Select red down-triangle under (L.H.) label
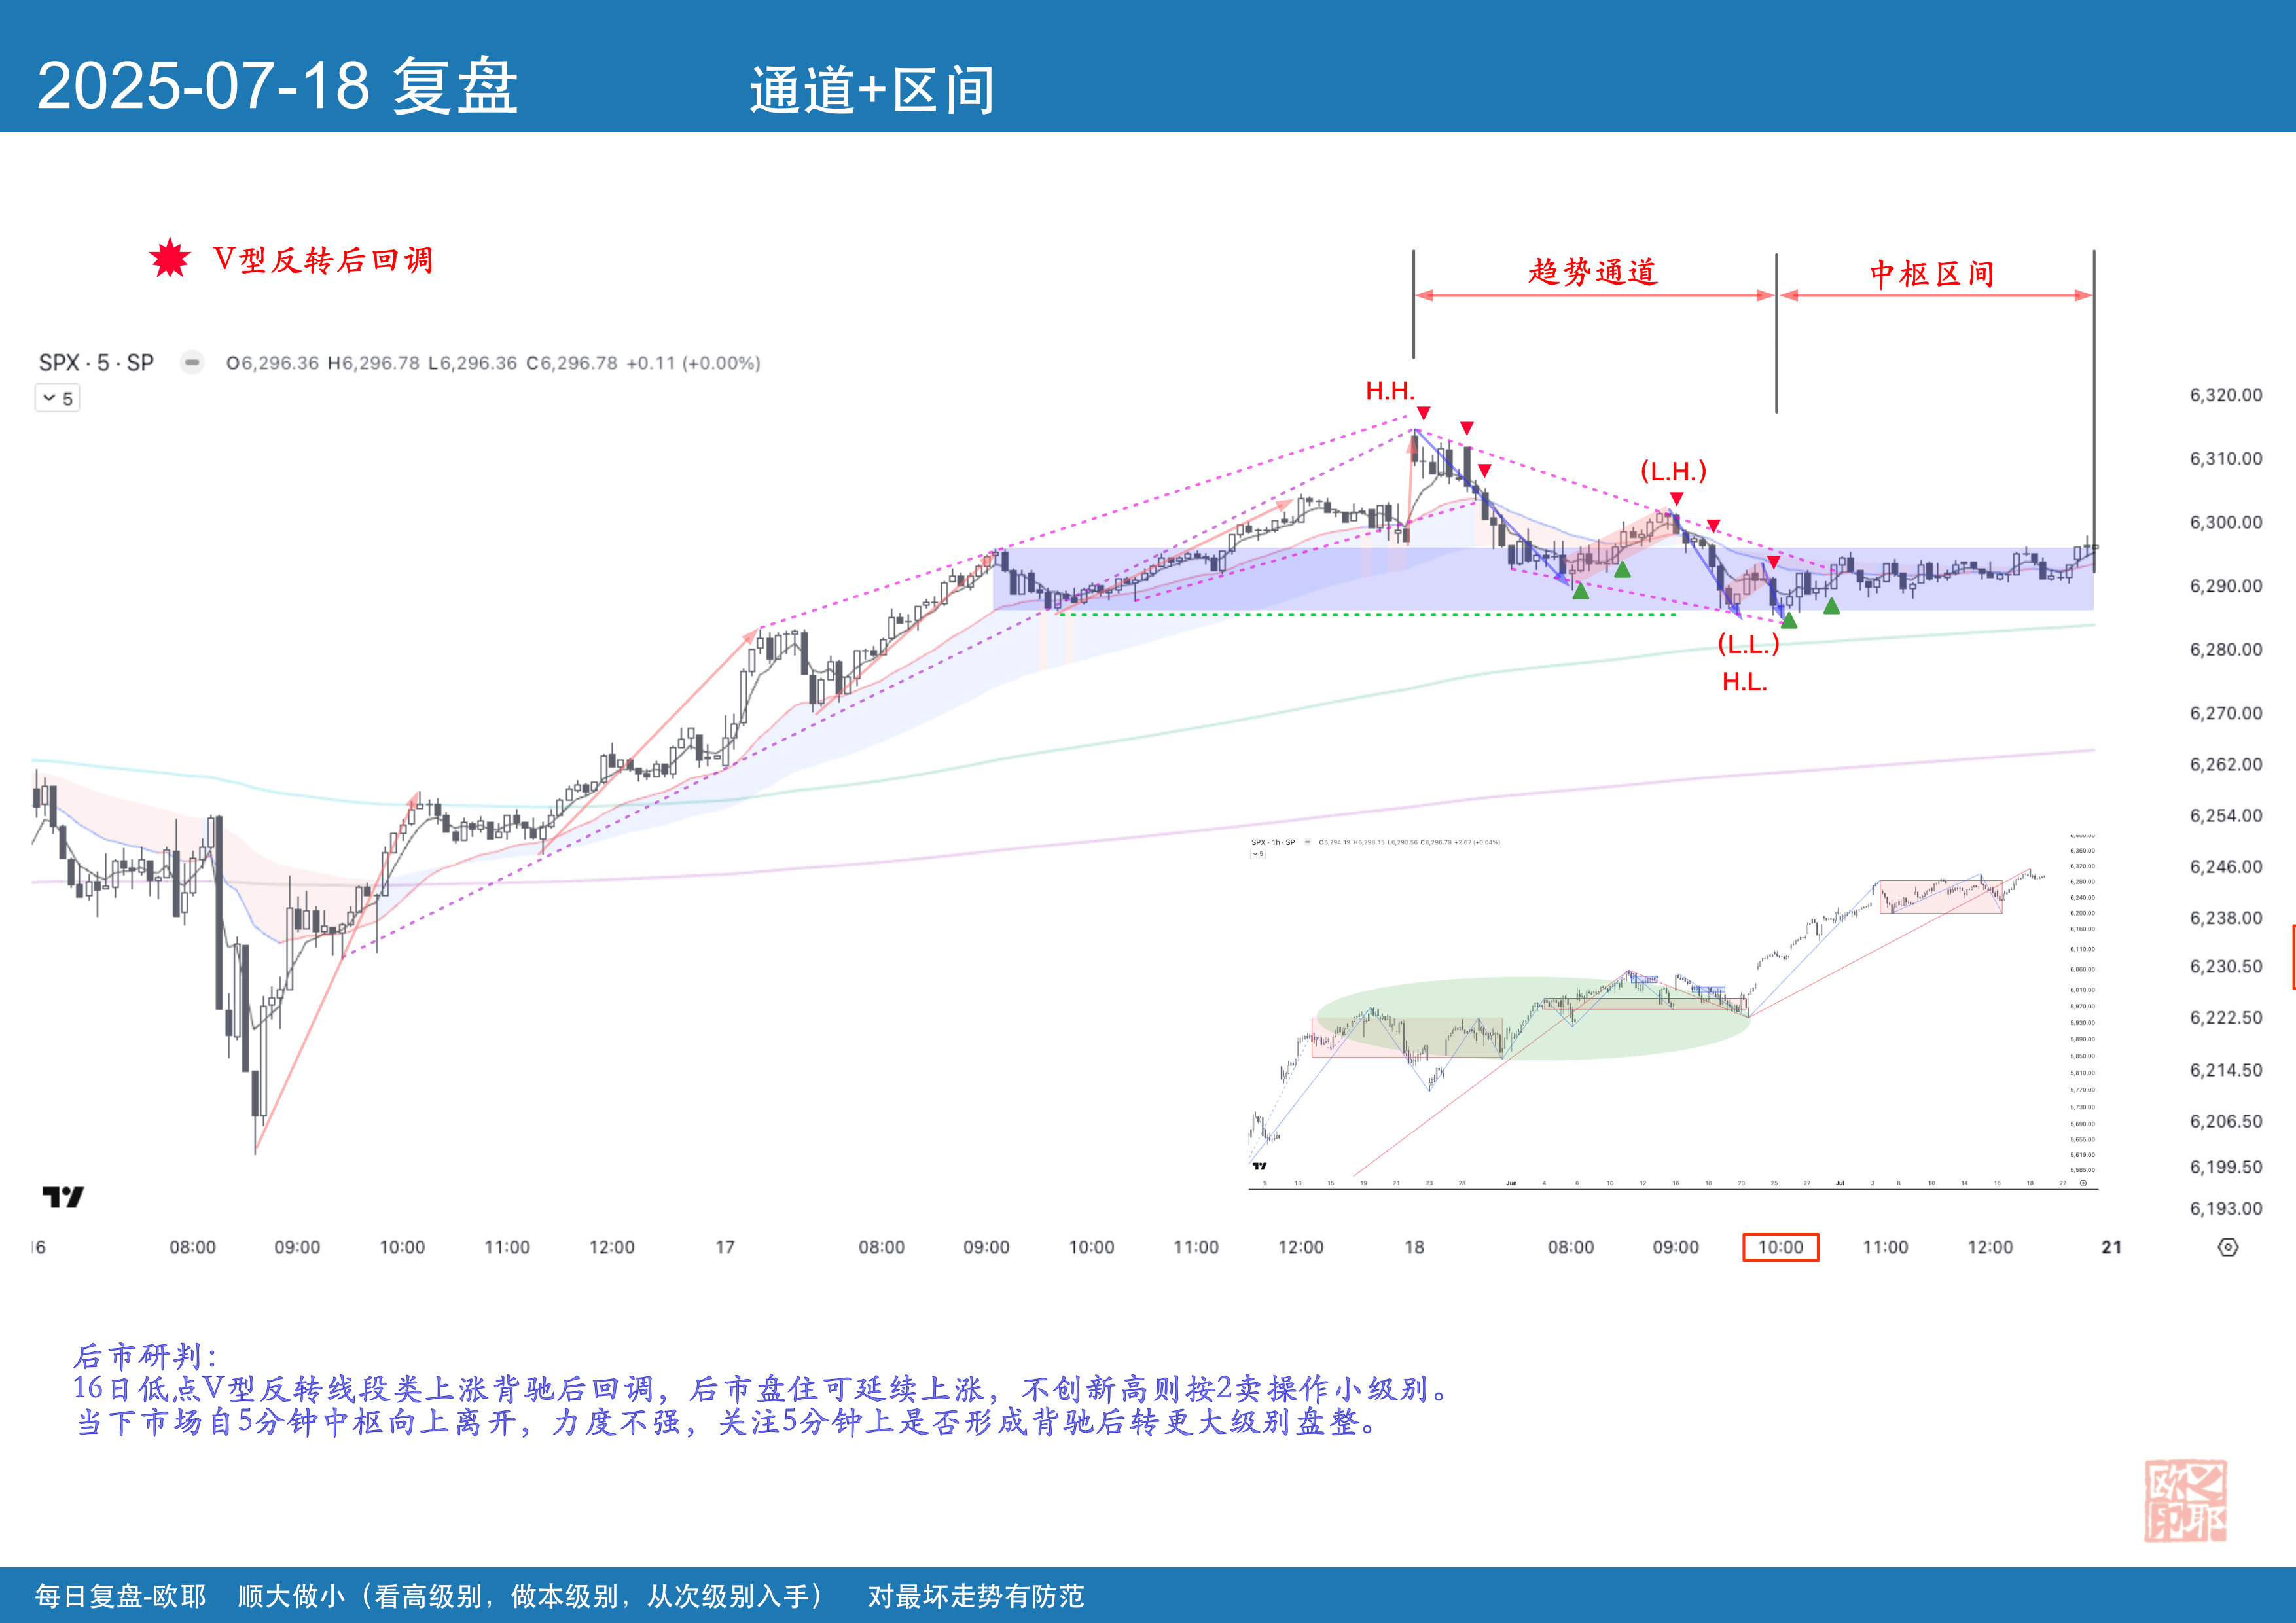The image size is (2296, 1623). tap(1676, 498)
